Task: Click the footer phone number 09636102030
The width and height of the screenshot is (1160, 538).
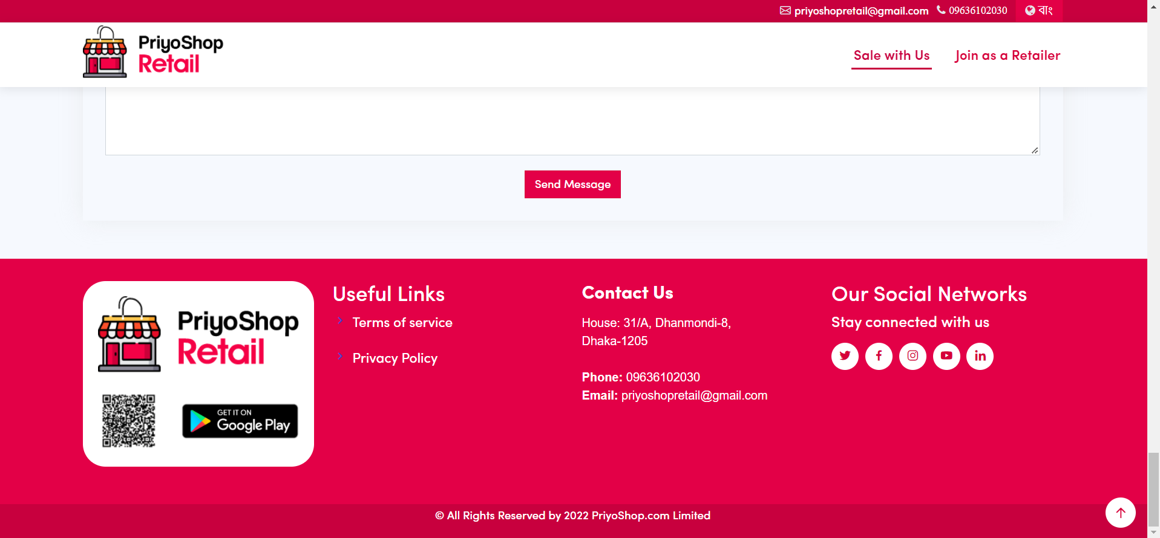Action: click(x=663, y=377)
